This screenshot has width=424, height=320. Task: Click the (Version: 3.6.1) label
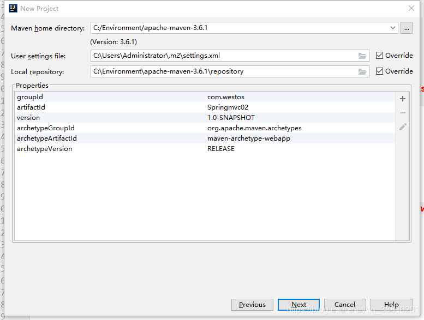pyautogui.click(x=114, y=42)
